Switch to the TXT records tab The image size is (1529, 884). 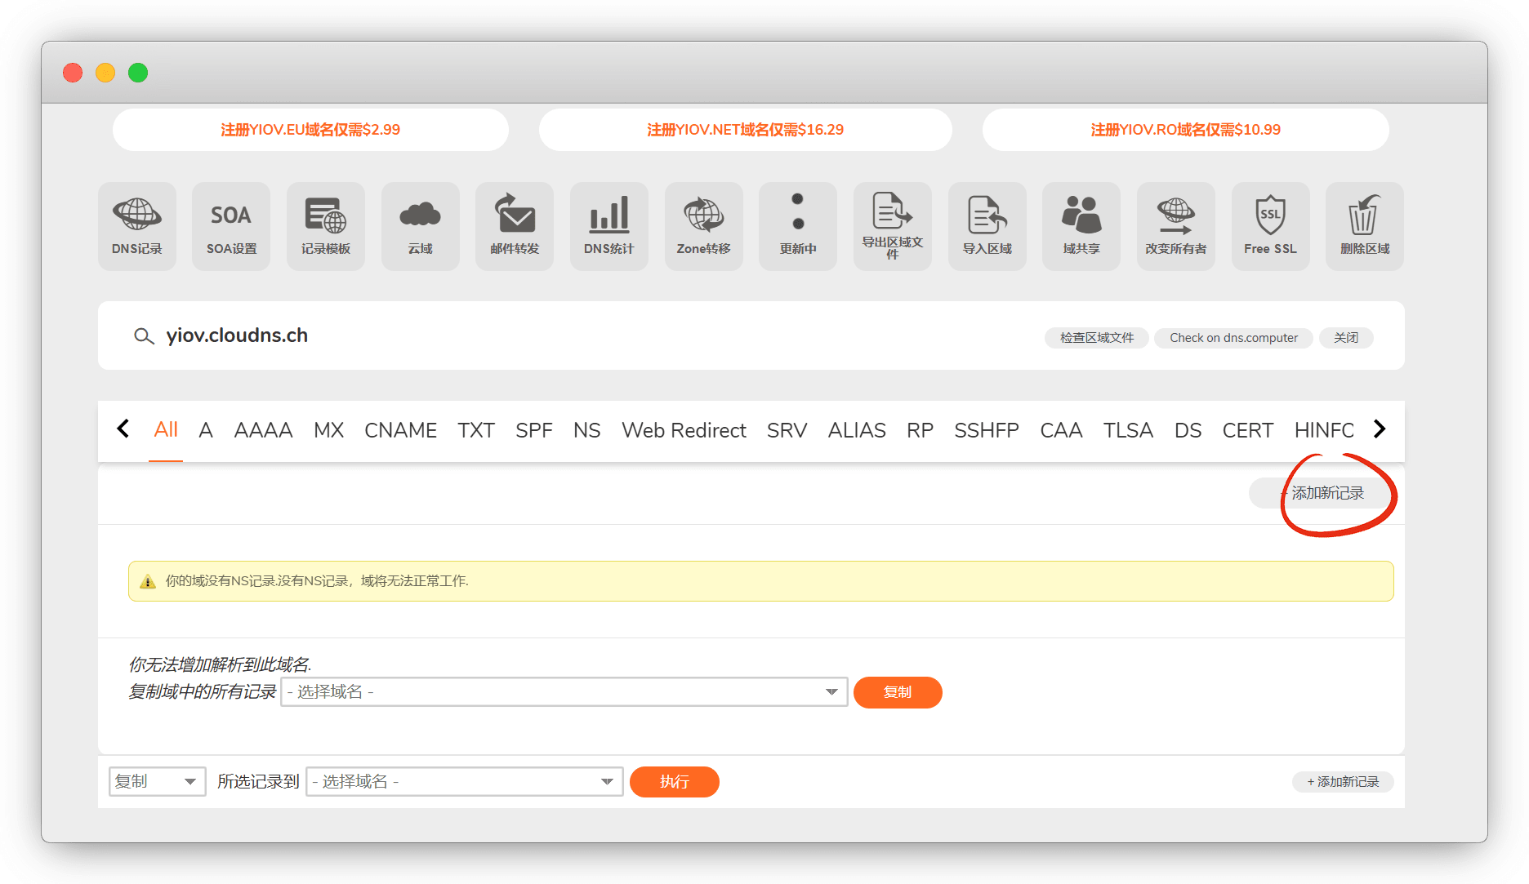(476, 430)
